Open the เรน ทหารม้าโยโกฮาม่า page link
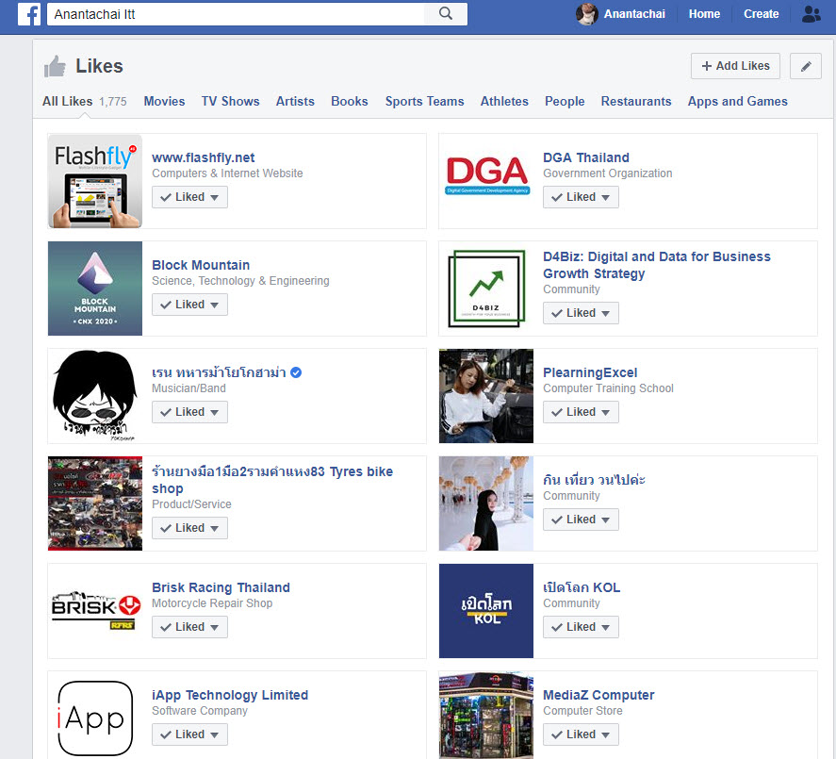This screenshot has height=759, width=836. [x=219, y=372]
